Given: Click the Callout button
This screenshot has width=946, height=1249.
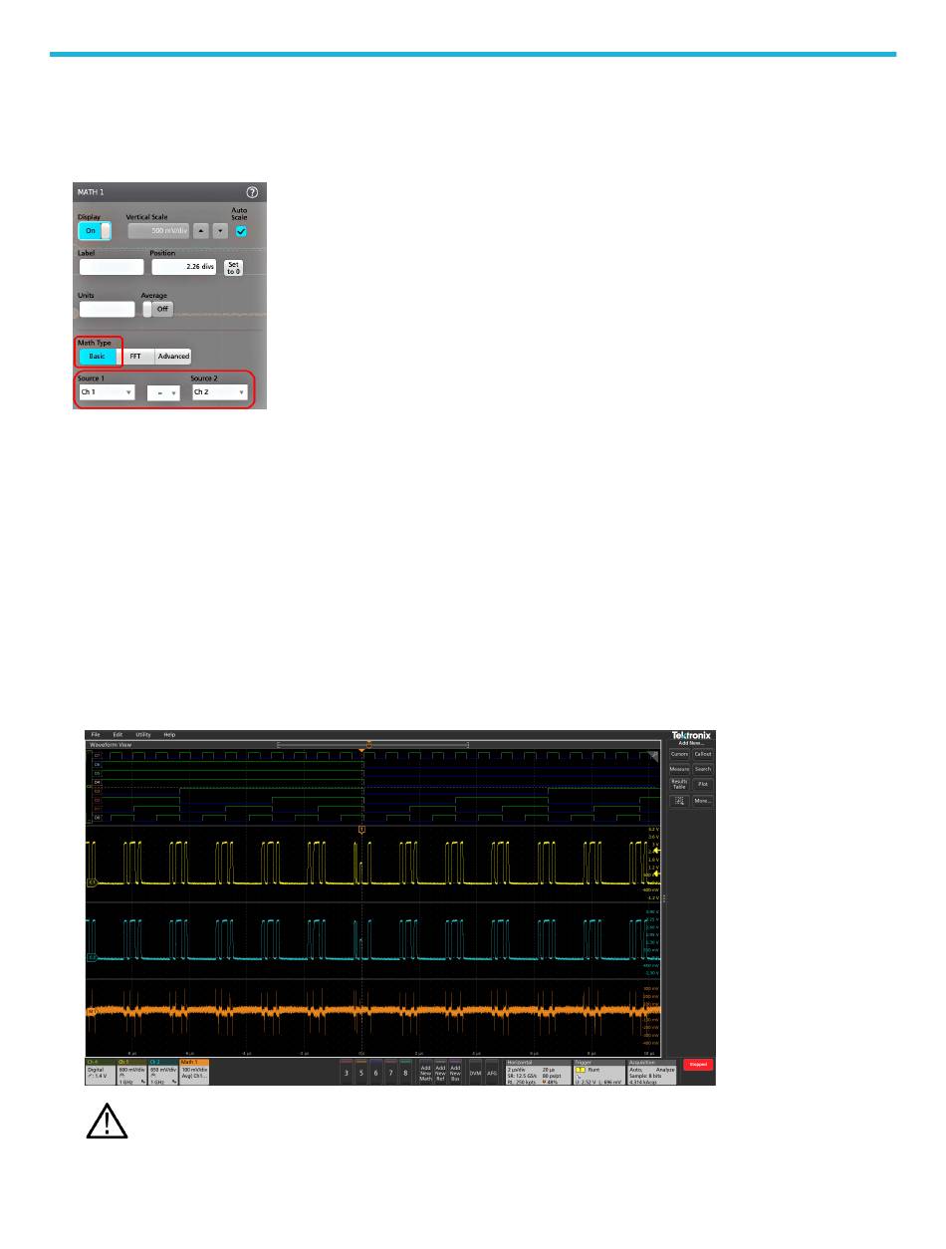Looking at the screenshot, I should point(703,754).
